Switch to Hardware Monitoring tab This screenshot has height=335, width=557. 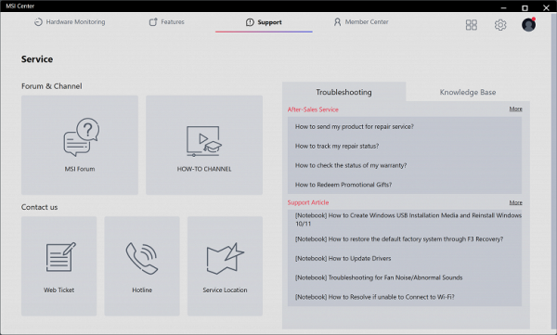(70, 22)
